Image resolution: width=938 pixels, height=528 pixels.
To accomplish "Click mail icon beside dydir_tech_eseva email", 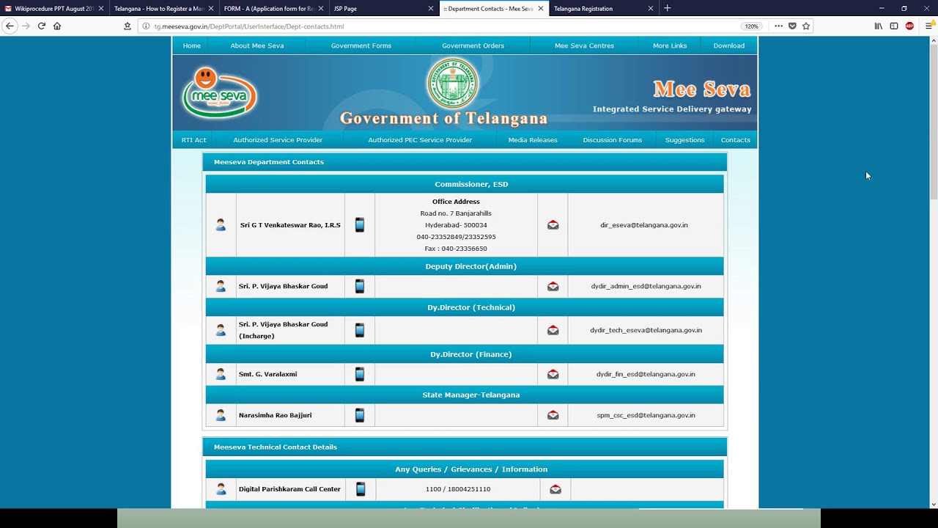I will [x=553, y=330].
